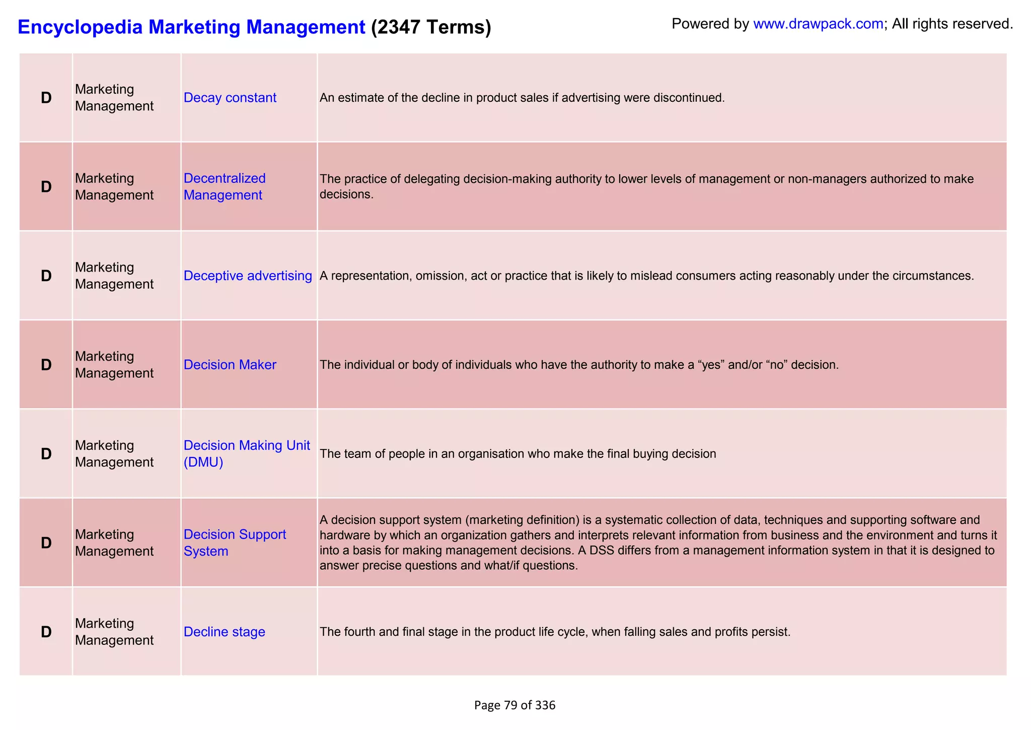Click the '(2347 Terms)' heading text
This screenshot has height=730, width=1031.
[431, 27]
